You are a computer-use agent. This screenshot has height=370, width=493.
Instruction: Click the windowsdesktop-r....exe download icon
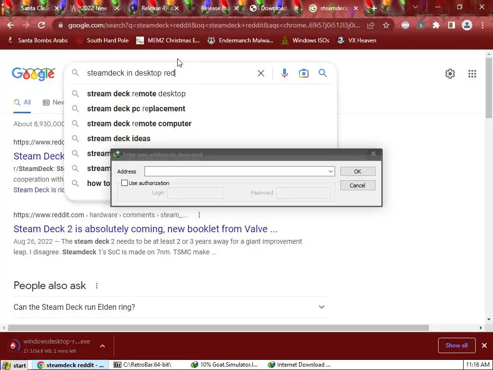click(x=13, y=346)
